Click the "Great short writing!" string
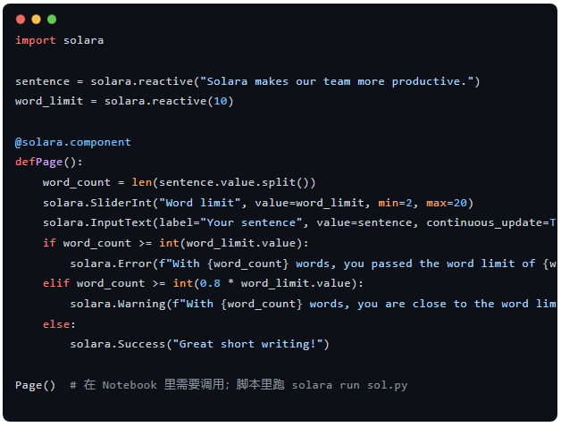 pyautogui.click(x=254, y=344)
